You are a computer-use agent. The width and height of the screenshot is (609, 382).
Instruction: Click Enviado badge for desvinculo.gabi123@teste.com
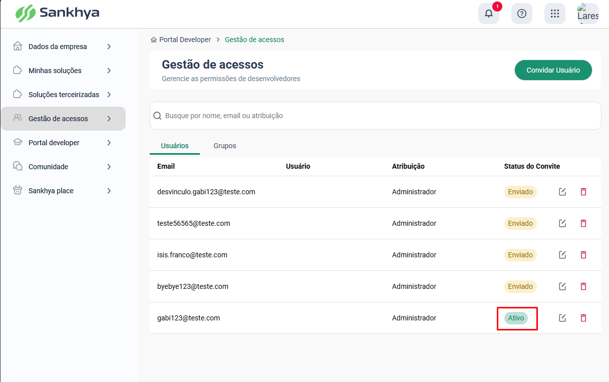520,192
